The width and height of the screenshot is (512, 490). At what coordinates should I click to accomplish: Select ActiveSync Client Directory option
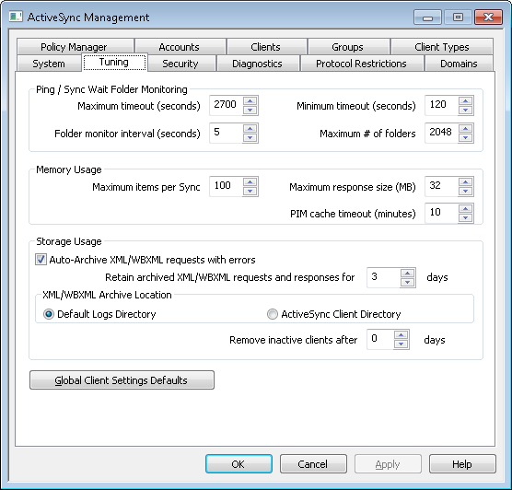[273, 314]
